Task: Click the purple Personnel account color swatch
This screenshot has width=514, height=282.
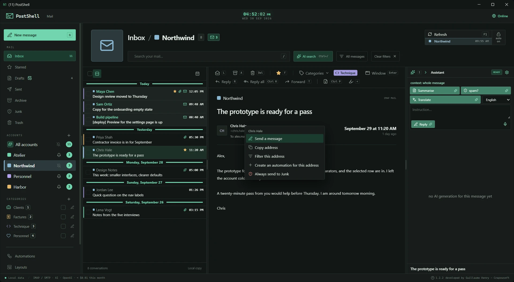Action: click(x=9, y=176)
